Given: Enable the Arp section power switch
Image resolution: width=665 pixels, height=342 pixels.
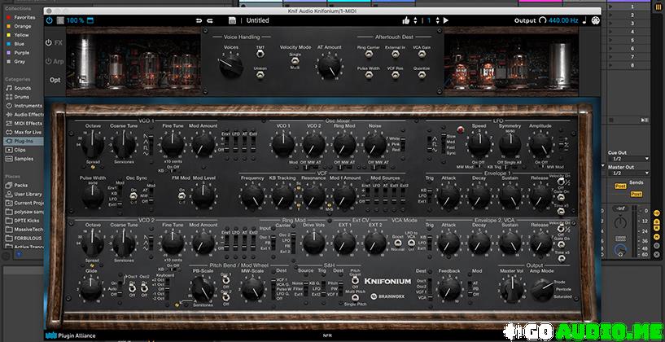Looking at the screenshot, I should [x=49, y=60].
